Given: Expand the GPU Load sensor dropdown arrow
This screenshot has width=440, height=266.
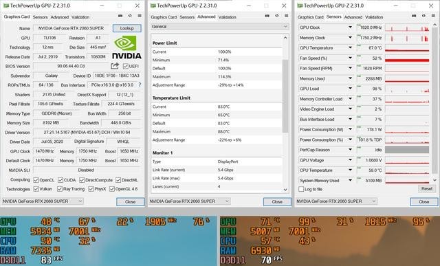Looking at the screenshot, I should (350, 89).
